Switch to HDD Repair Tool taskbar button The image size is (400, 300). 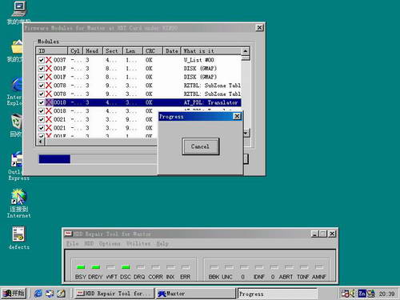coord(114,294)
